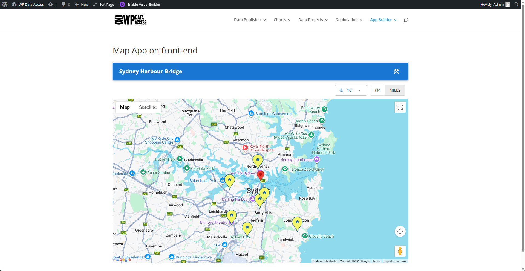Viewport: 525px width, 271px height.
Task: Click the WordPress logo in the admin bar
Action: point(4,4)
